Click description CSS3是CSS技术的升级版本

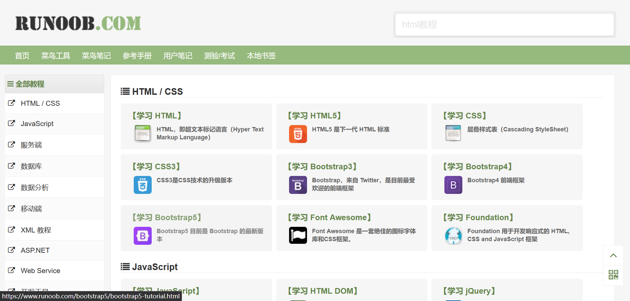click(x=195, y=180)
